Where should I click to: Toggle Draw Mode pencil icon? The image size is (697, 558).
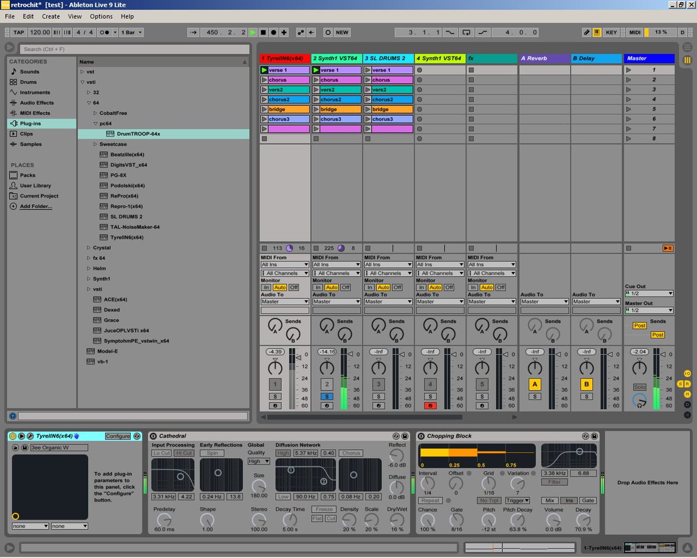[587, 32]
